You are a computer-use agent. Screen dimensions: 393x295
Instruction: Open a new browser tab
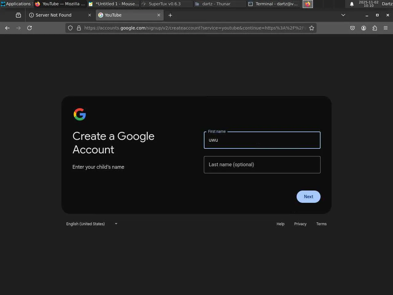click(x=170, y=15)
